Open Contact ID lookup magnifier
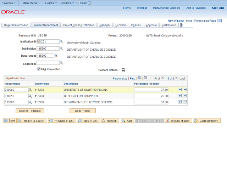This screenshot has width=227, height=170. tap(61, 63)
